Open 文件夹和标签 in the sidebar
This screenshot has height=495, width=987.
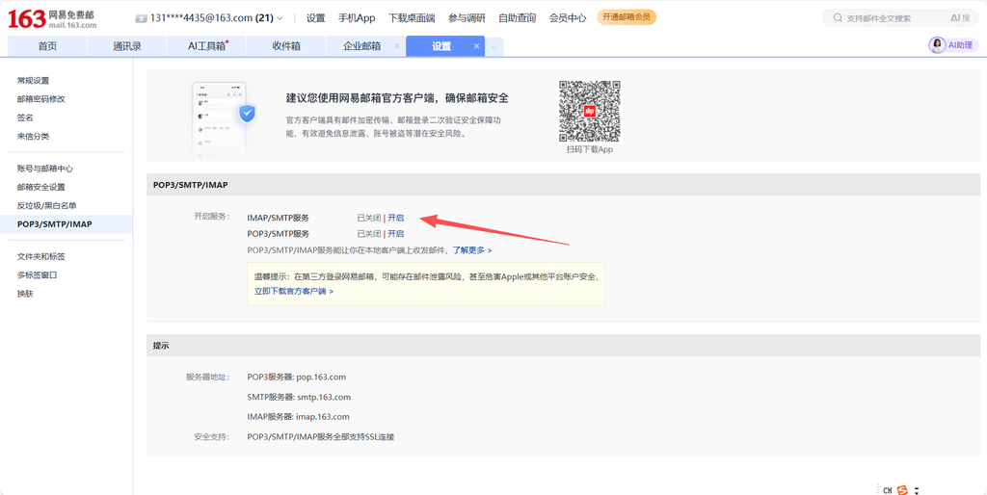[x=40, y=256]
